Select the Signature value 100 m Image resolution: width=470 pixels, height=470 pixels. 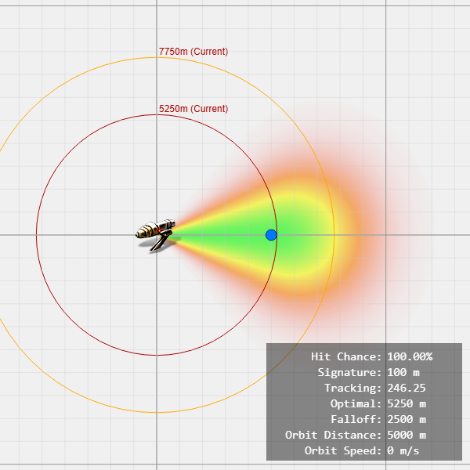click(x=403, y=372)
